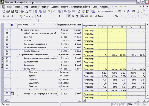
Task: Click the Save diskette icon
Action: (x=12, y=12)
